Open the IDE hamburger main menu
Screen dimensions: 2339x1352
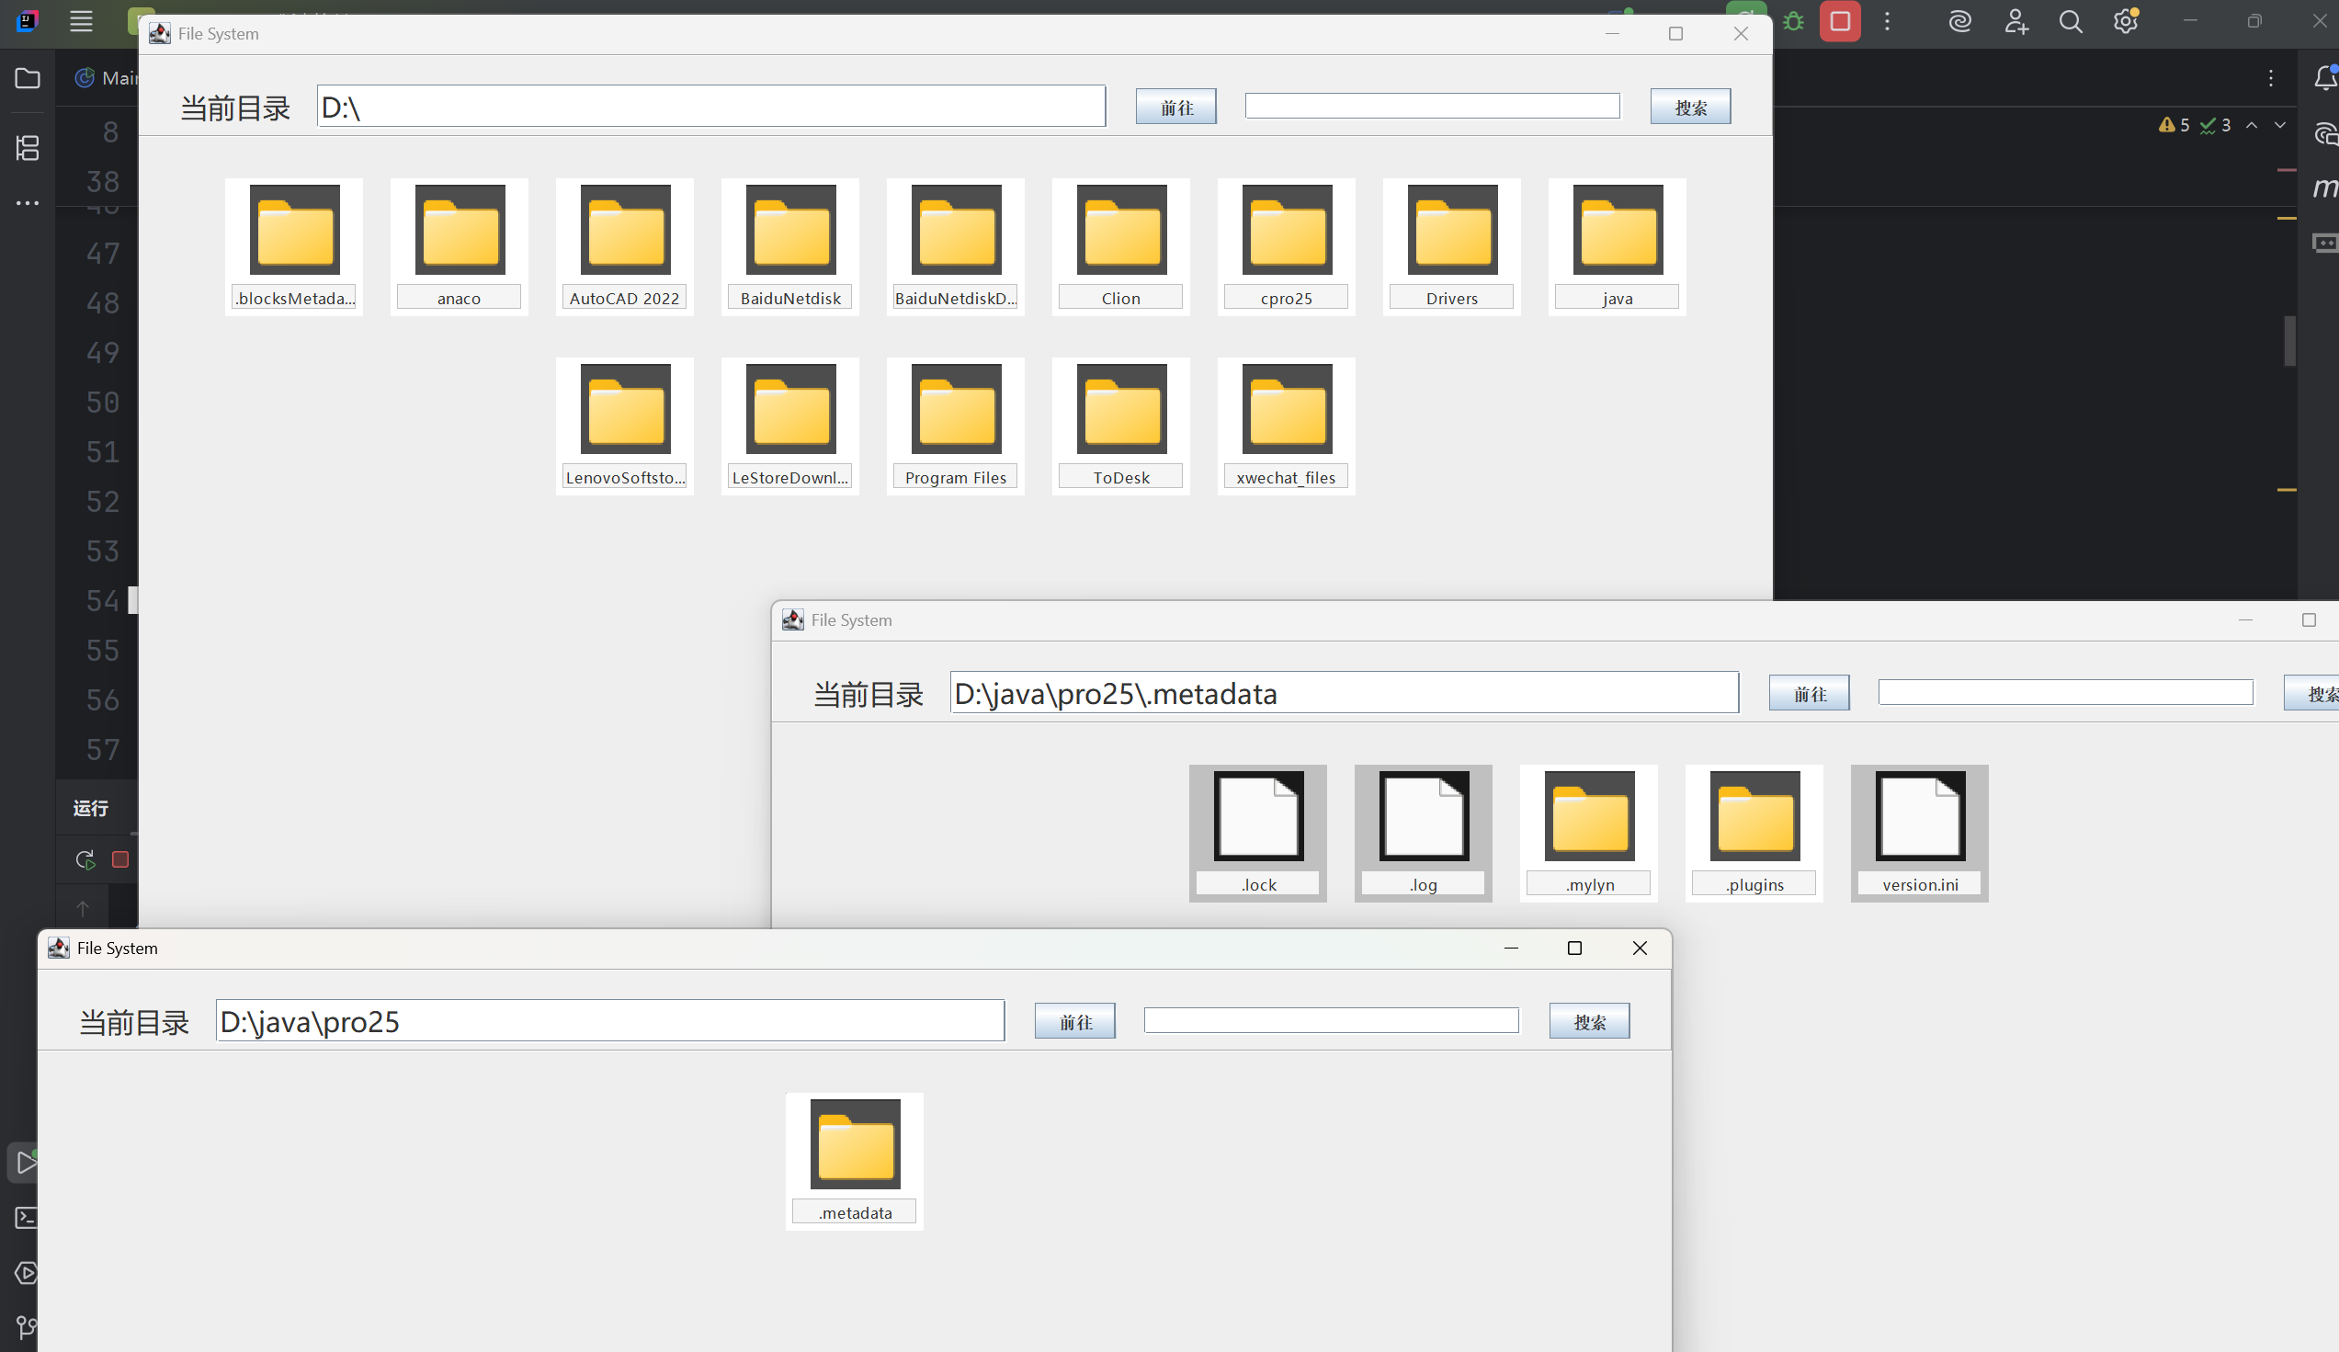(x=81, y=21)
